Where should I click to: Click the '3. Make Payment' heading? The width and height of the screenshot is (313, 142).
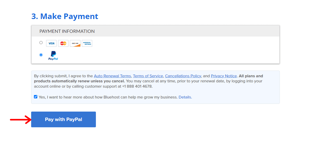pos(65,16)
